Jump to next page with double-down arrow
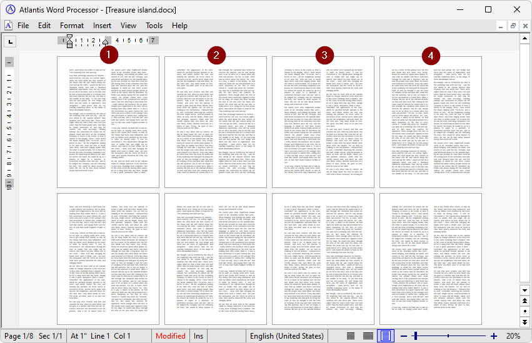This screenshot has width=532, height=343. [525, 322]
